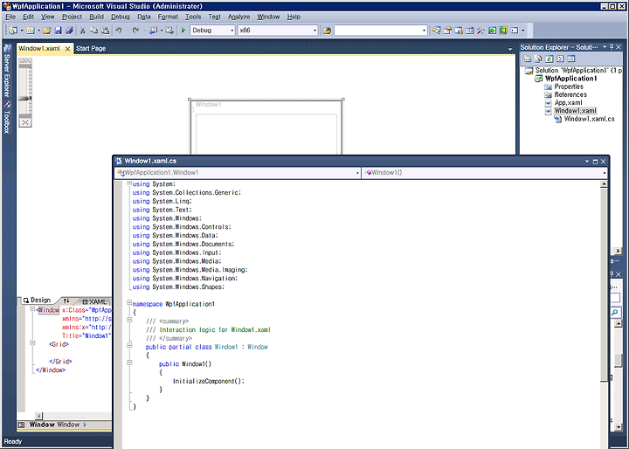Open Solution Explorer from the main toolbar icon
This screenshot has height=449, width=629.
tap(436, 31)
